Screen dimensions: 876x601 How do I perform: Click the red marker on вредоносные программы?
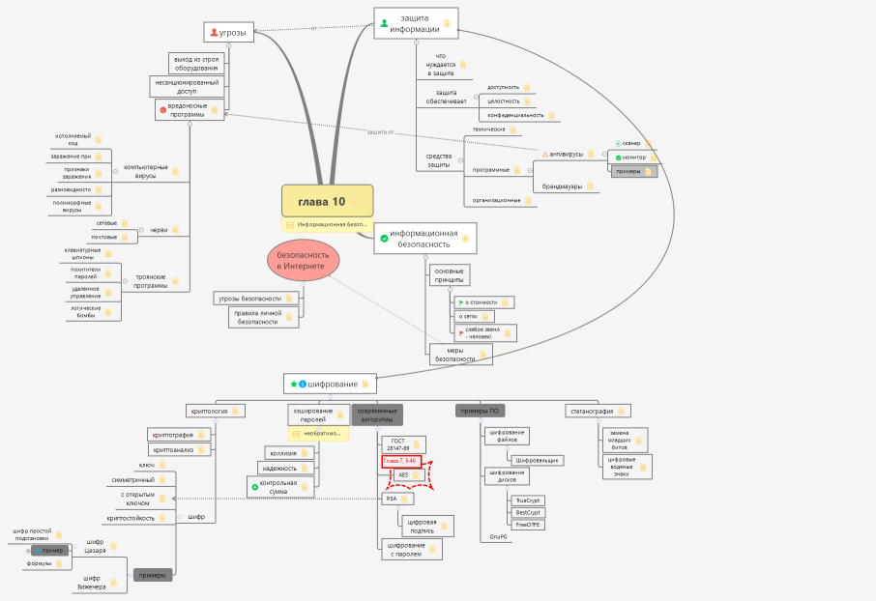(x=163, y=109)
